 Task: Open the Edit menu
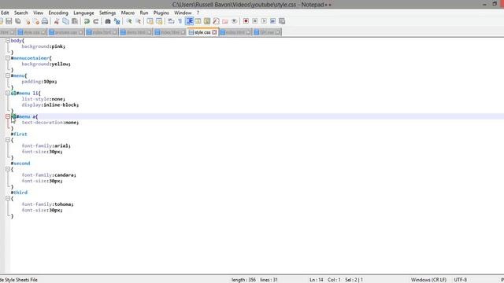tap(5, 13)
